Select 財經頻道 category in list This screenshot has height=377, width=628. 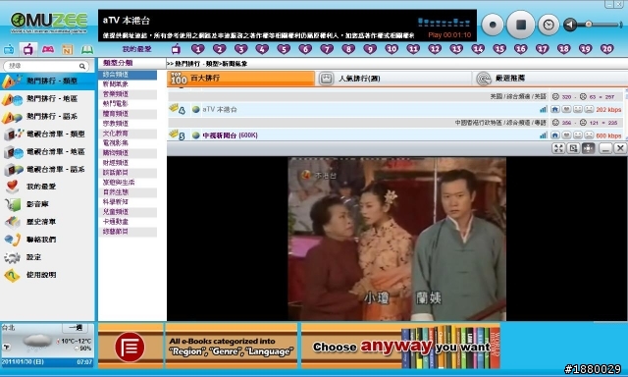coord(128,163)
